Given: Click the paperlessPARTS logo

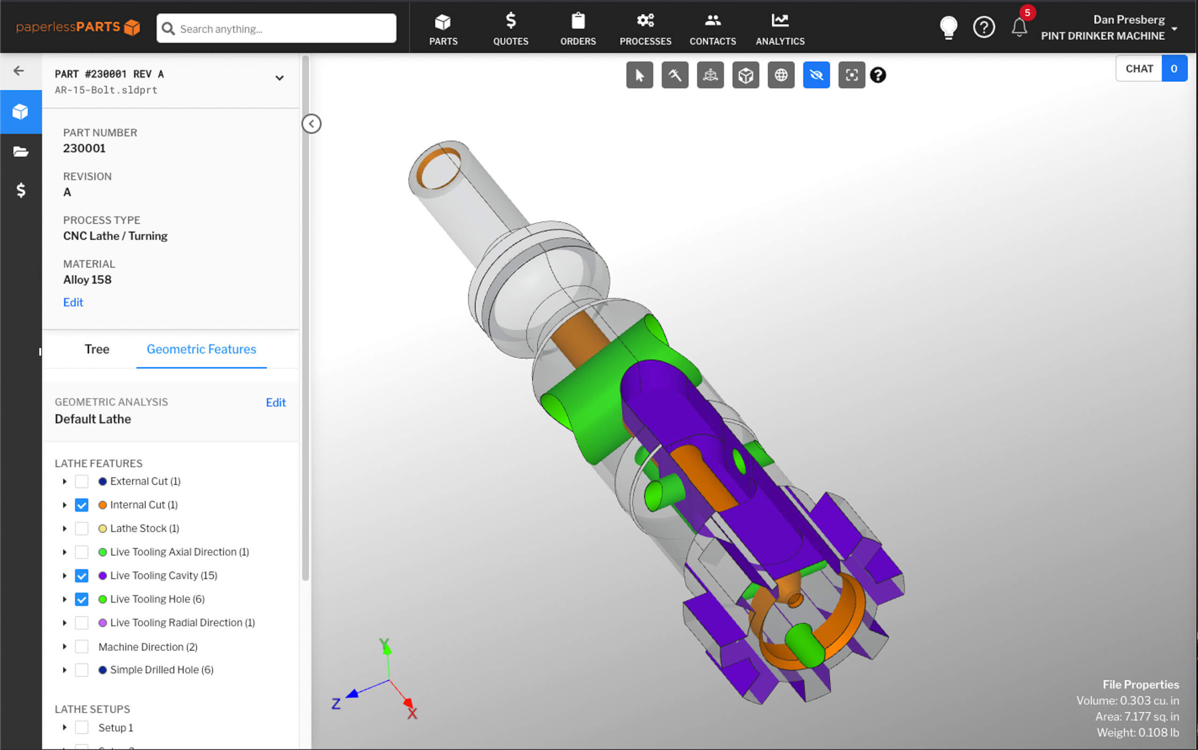Looking at the screenshot, I should (x=78, y=27).
